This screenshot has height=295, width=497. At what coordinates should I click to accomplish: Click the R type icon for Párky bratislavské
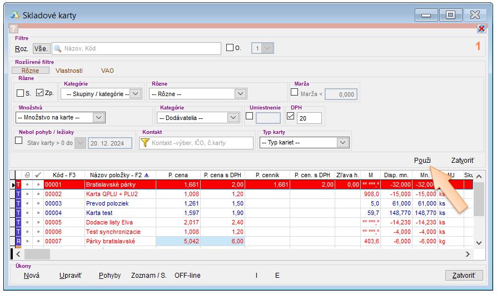(18, 241)
